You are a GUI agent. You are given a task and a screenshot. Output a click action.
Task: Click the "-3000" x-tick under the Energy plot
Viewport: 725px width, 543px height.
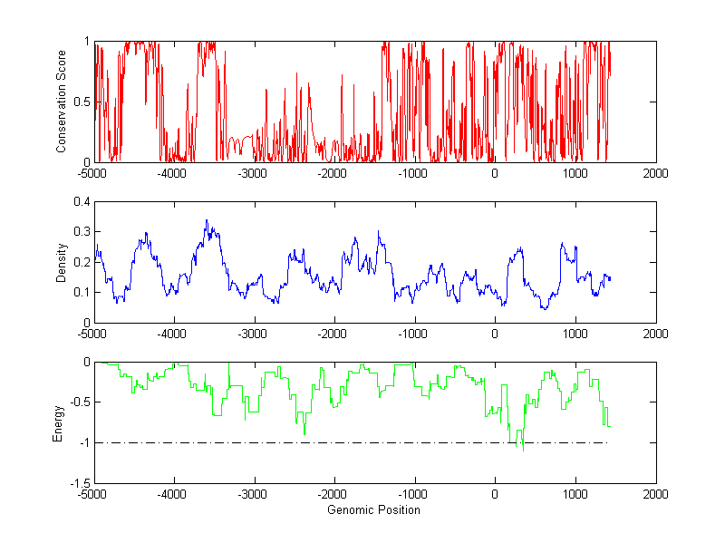[253, 496]
